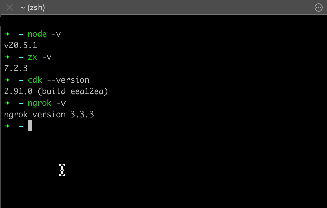Place cursor on the green node command
The width and height of the screenshot is (327, 208).
(37, 34)
